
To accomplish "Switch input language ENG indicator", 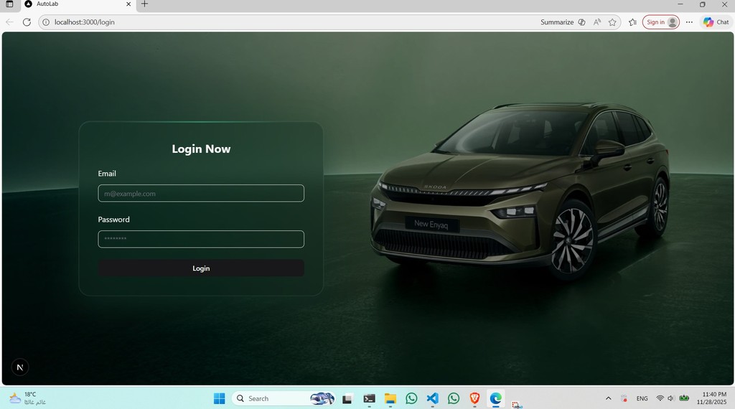I will click(642, 399).
